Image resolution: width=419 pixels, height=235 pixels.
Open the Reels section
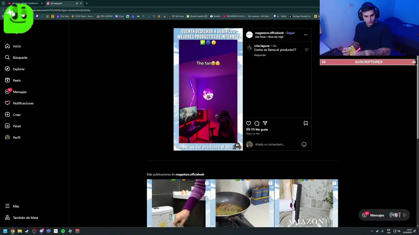[13, 80]
